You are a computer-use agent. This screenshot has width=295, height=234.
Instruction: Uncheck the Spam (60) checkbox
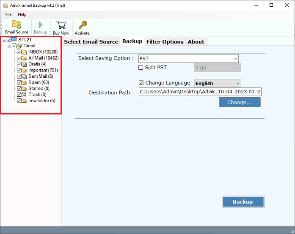[19, 82]
